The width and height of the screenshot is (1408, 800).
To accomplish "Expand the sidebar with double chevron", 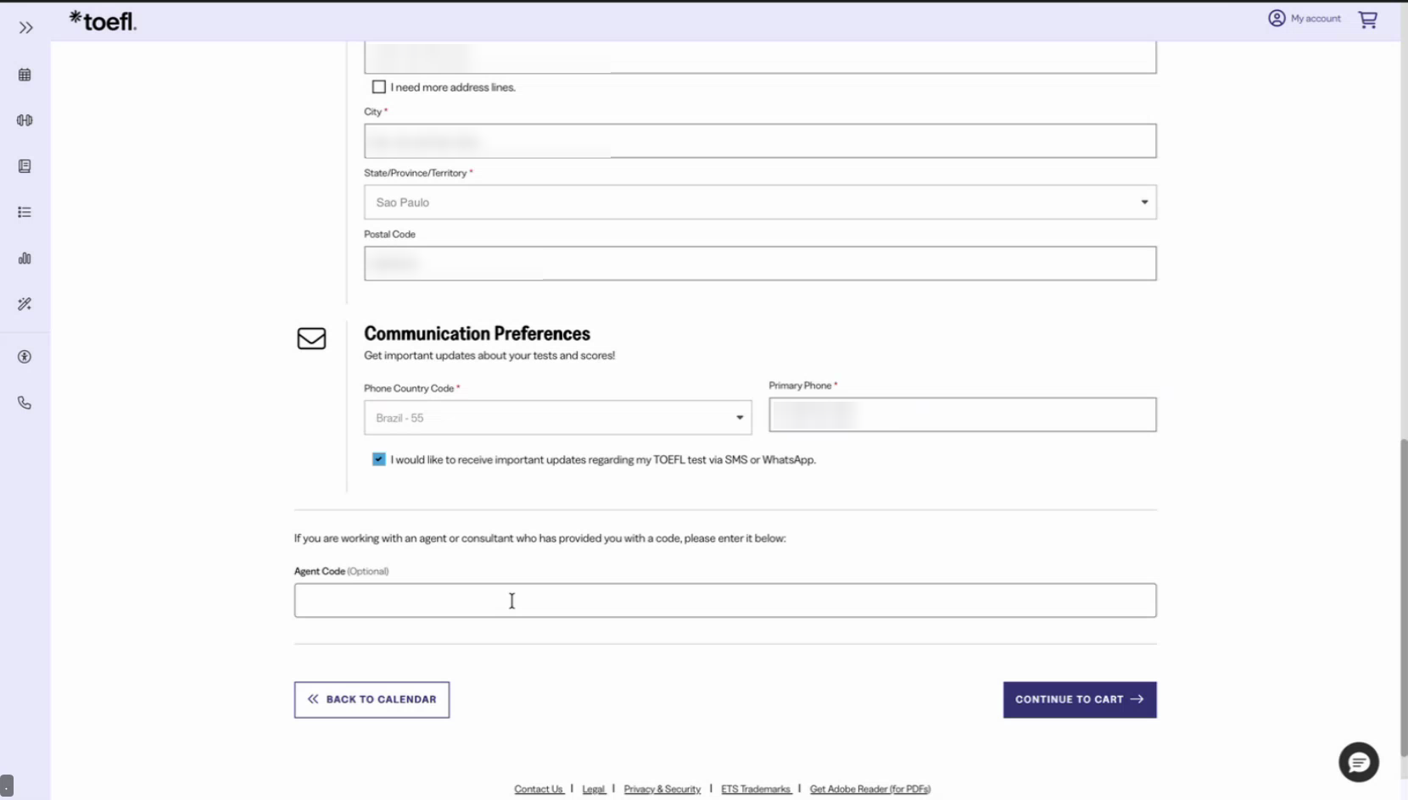I will coord(26,28).
